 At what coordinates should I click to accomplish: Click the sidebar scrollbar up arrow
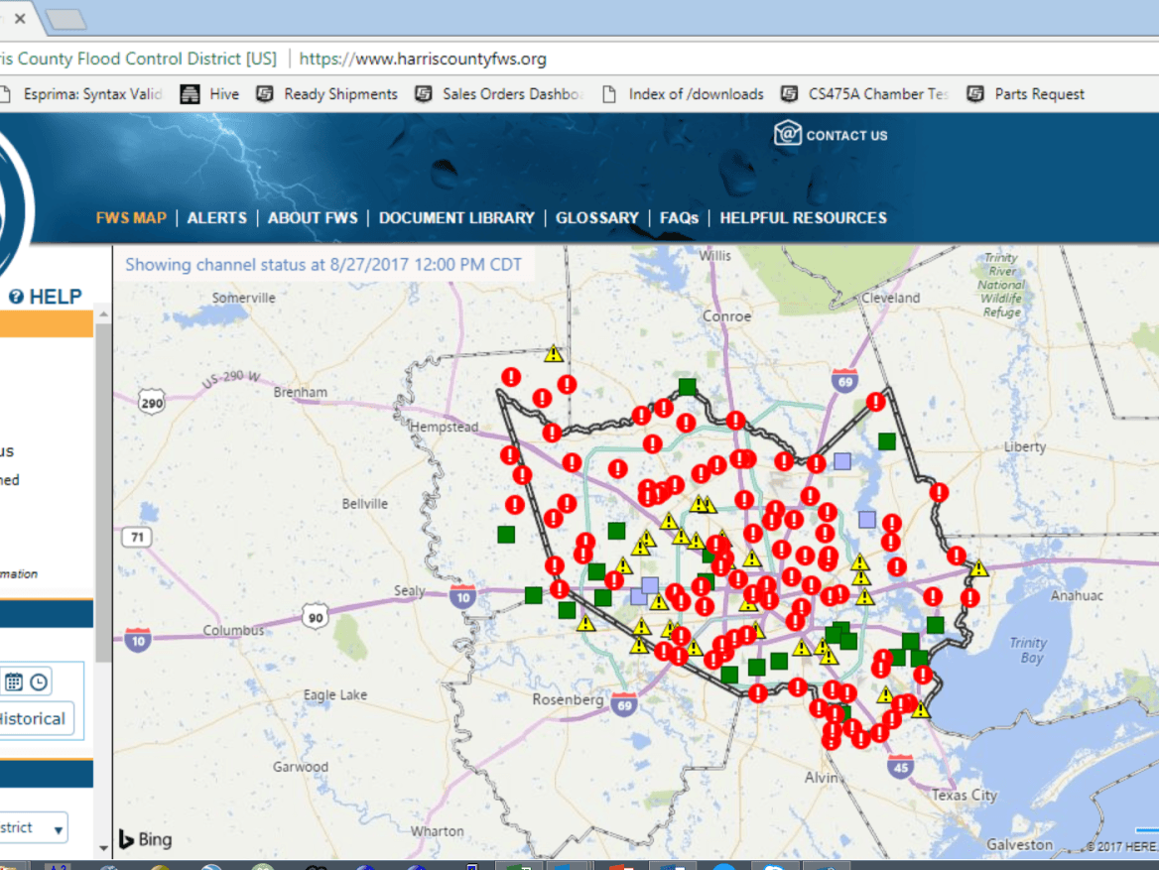pyautogui.click(x=103, y=314)
